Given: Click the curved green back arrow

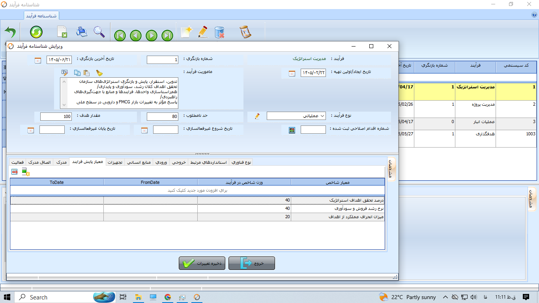Looking at the screenshot, I should pos(10,32).
